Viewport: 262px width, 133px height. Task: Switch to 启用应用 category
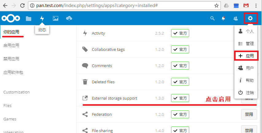(11, 45)
